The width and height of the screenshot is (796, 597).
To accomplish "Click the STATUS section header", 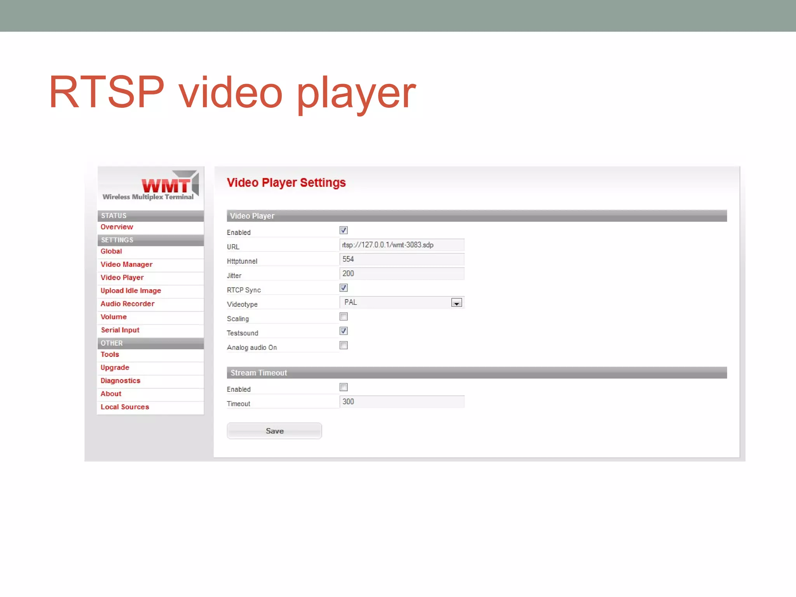I will click(150, 216).
